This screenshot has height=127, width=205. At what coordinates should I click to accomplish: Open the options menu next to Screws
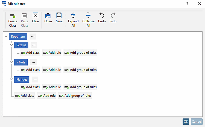point(34,45)
